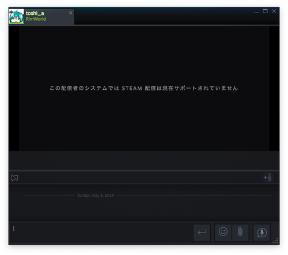288x255 pixels.
Task: Click the window resize grip icon
Action: click(275, 241)
